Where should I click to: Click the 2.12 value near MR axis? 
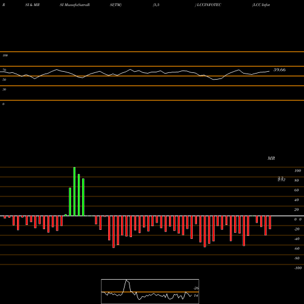[282, 179]
